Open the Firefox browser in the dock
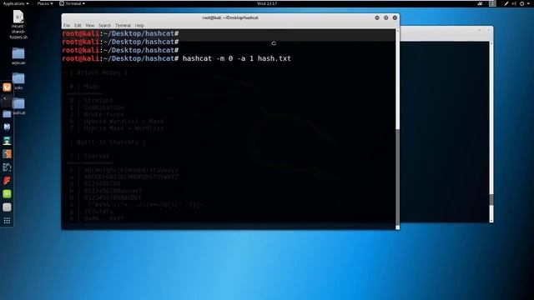Screen dimensions: 534x300 7,87
